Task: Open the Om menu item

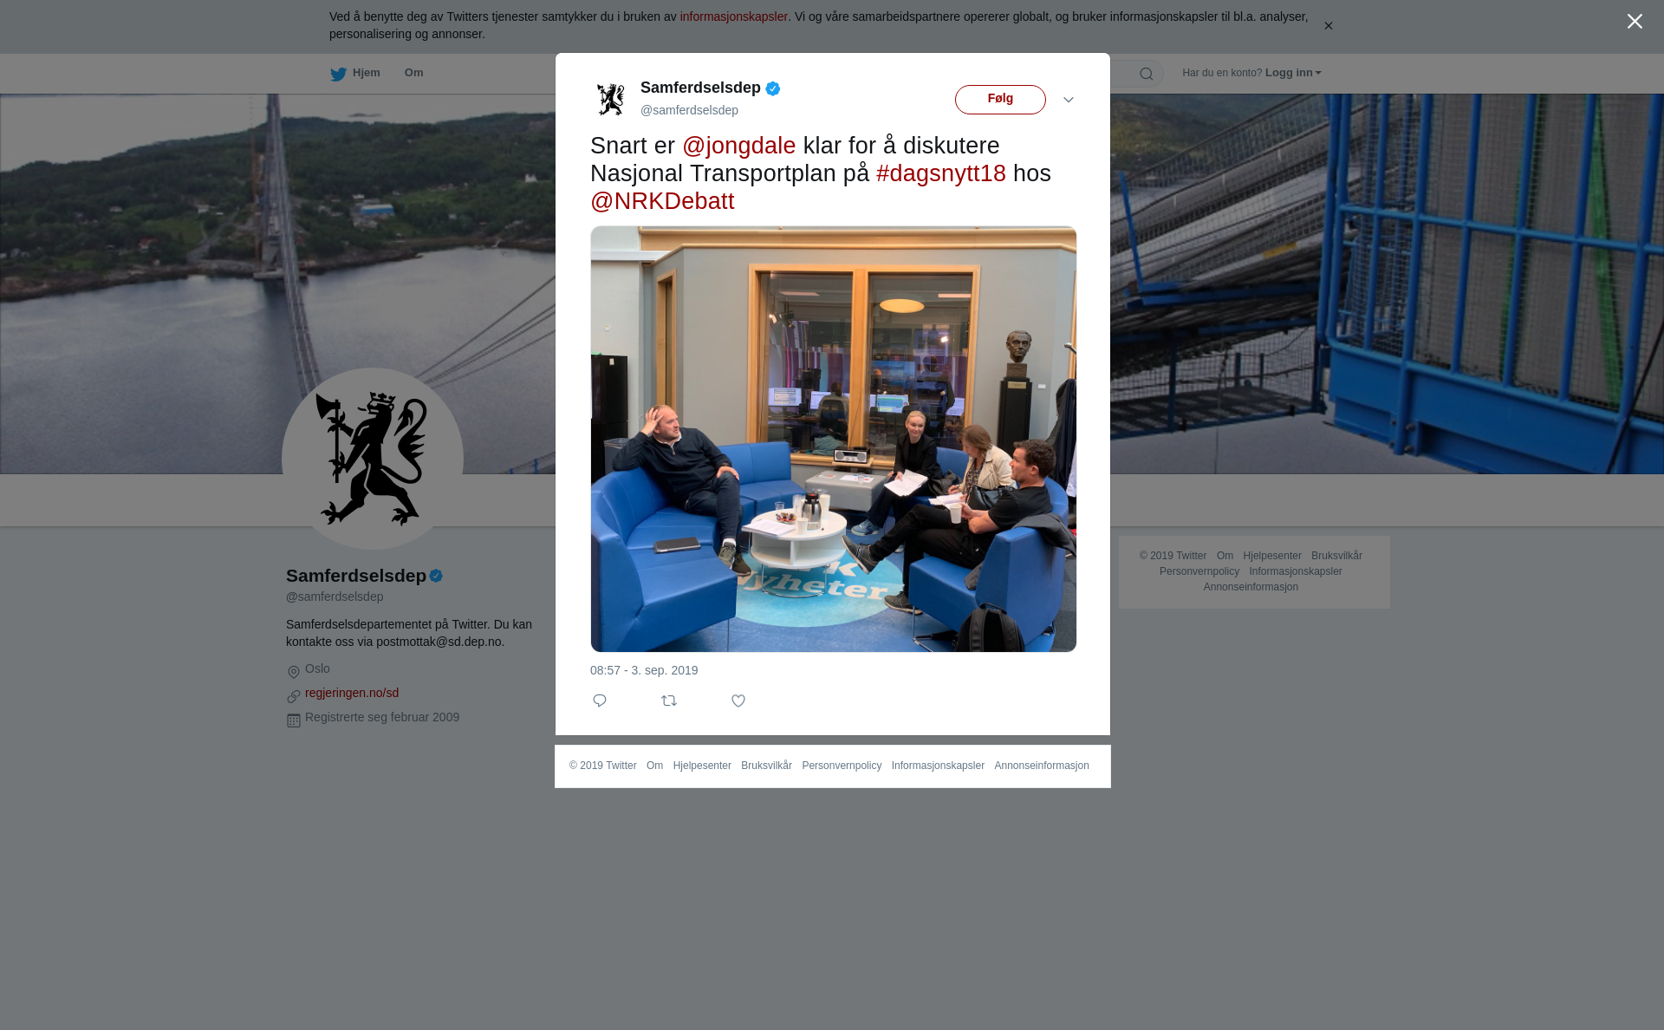Action: click(x=413, y=73)
